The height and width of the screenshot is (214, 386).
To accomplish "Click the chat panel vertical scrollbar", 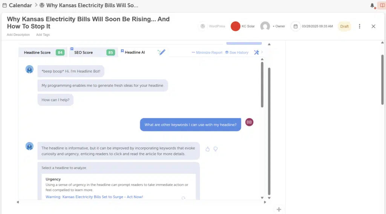I will pyautogui.click(x=262, y=85).
